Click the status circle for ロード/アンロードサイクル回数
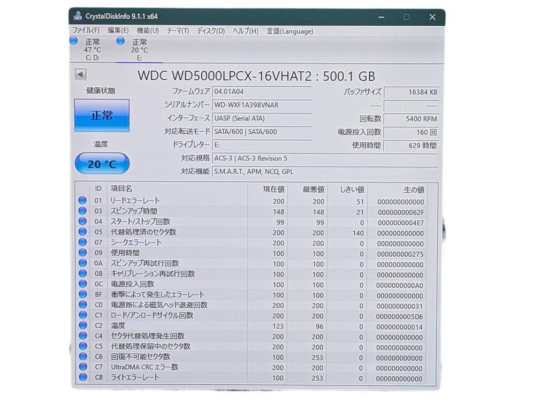This screenshot has height=411, width=548. coord(82,315)
